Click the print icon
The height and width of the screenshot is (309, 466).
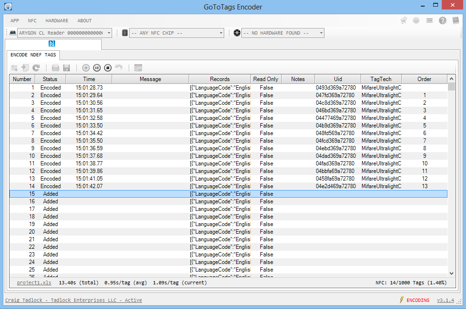(56, 68)
